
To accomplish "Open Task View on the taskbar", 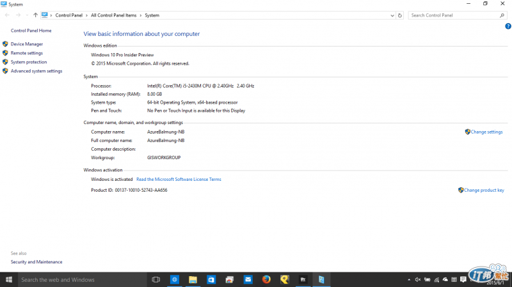I will pyautogui.click(x=156, y=279).
